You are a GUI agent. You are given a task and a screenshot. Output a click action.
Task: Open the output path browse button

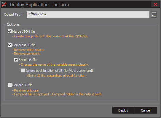(154, 15)
